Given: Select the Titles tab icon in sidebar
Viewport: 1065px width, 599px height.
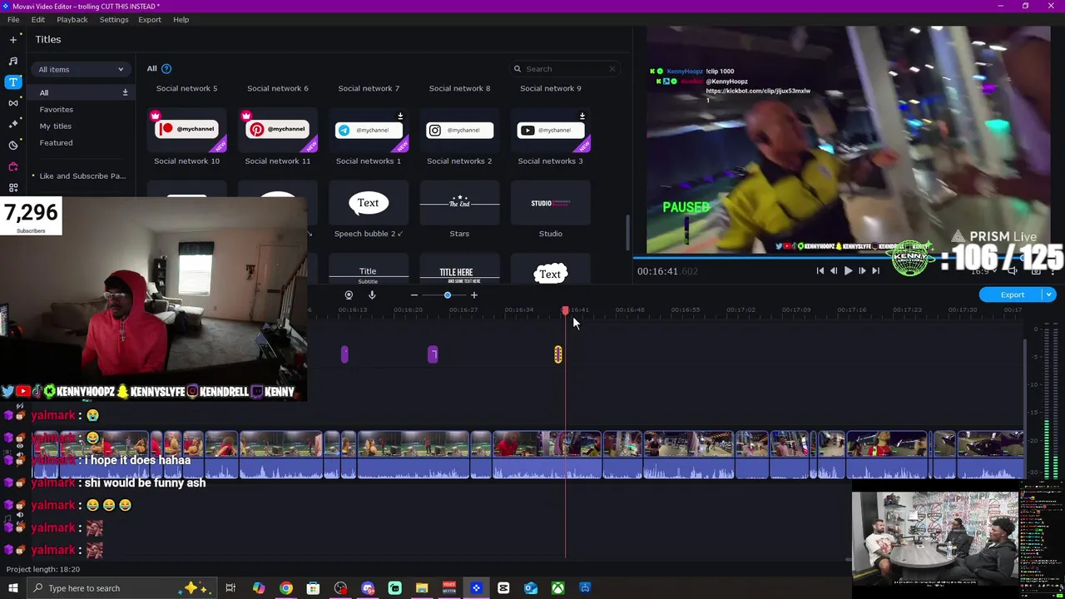Looking at the screenshot, I should [x=13, y=82].
